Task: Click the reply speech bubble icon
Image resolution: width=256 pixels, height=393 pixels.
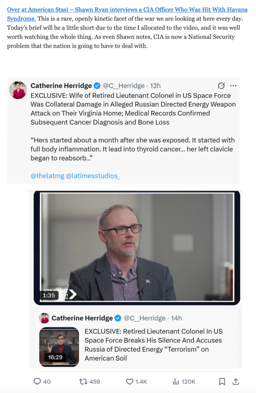Action: coord(37,381)
